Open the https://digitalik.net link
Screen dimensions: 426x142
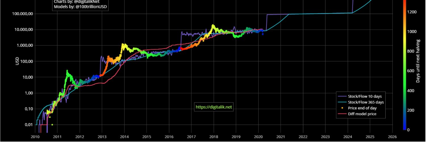pyautogui.click(x=214, y=107)
